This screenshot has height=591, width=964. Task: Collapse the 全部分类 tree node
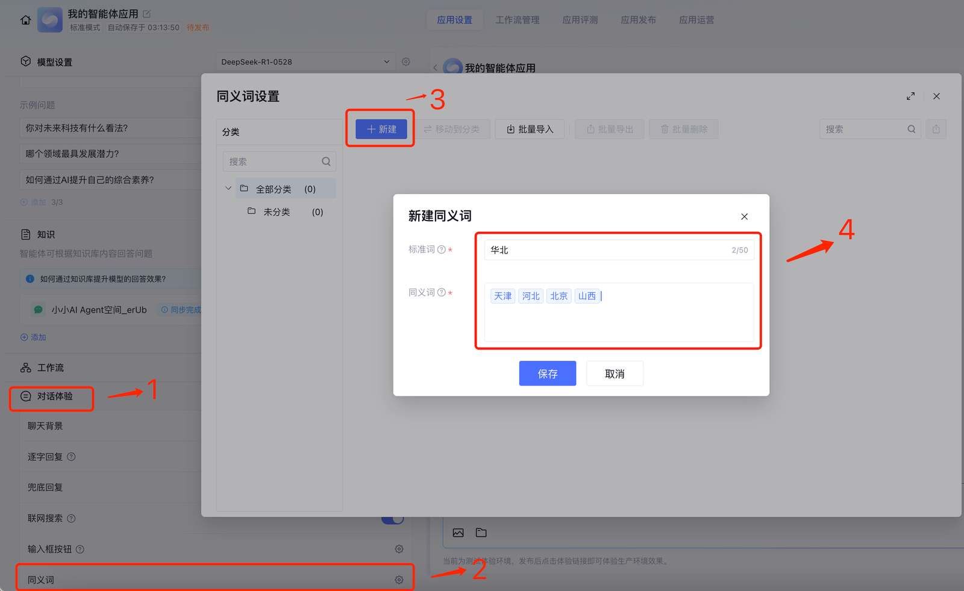(228, 189)
